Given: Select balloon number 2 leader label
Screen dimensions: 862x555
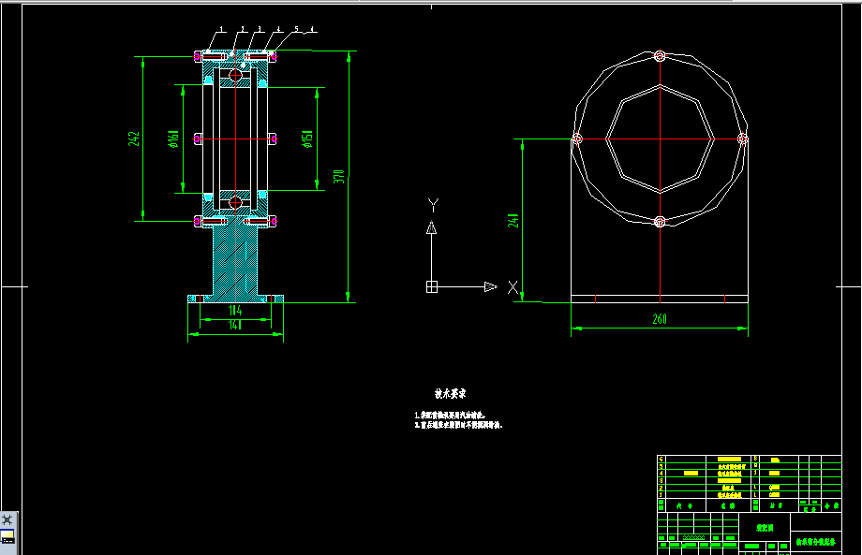Looking at the screenshot, I should pyautogui.click(x=243, y=29).
